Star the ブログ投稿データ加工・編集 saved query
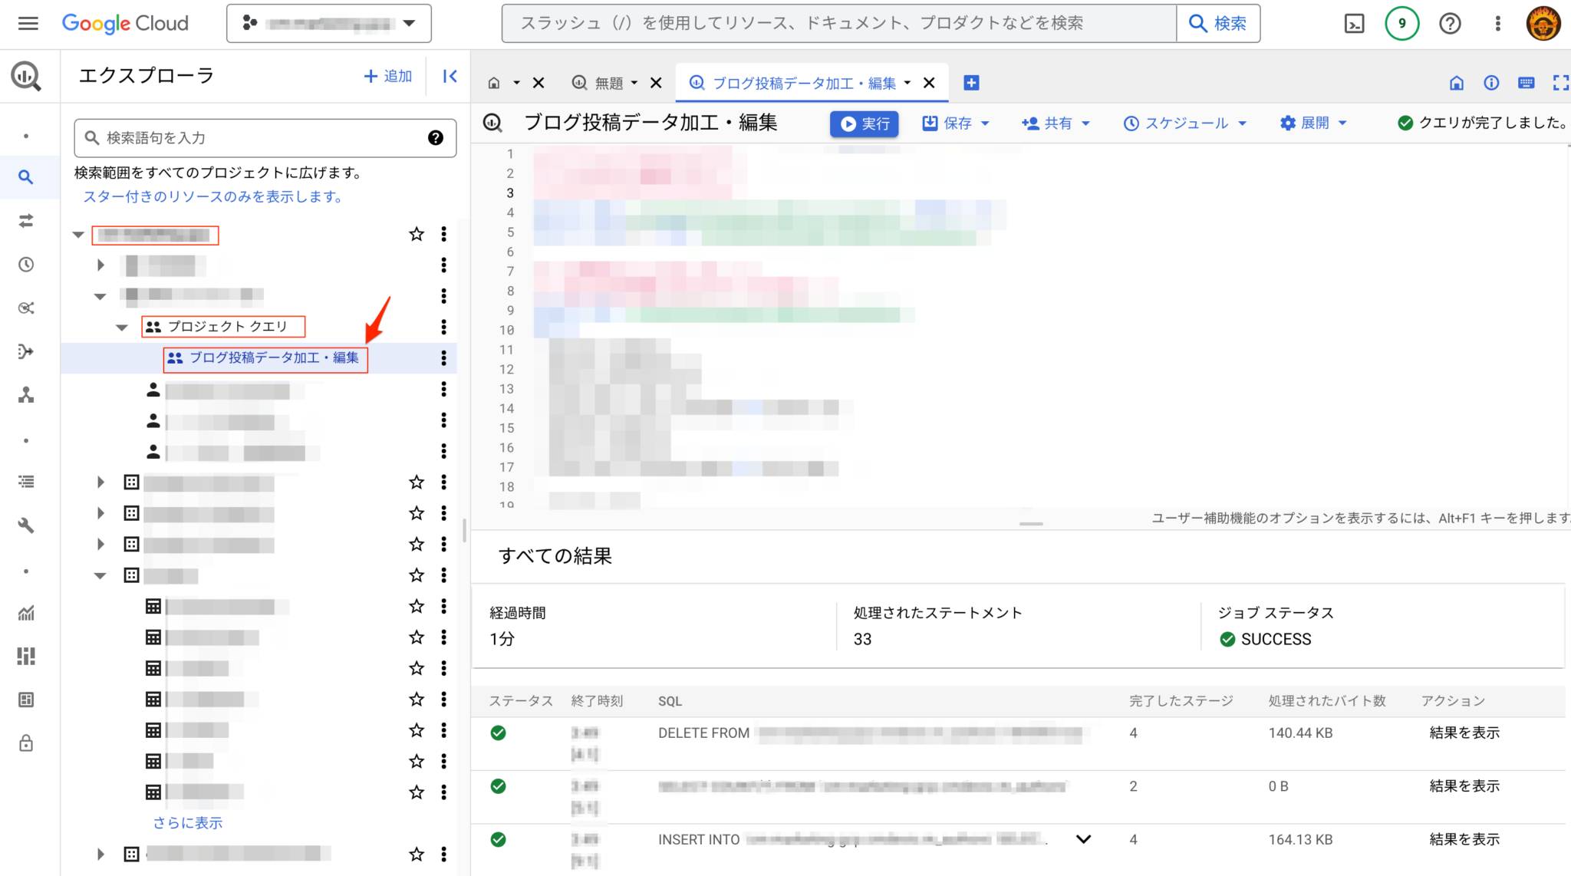1571x876 pixels. (x=415, y=358)
